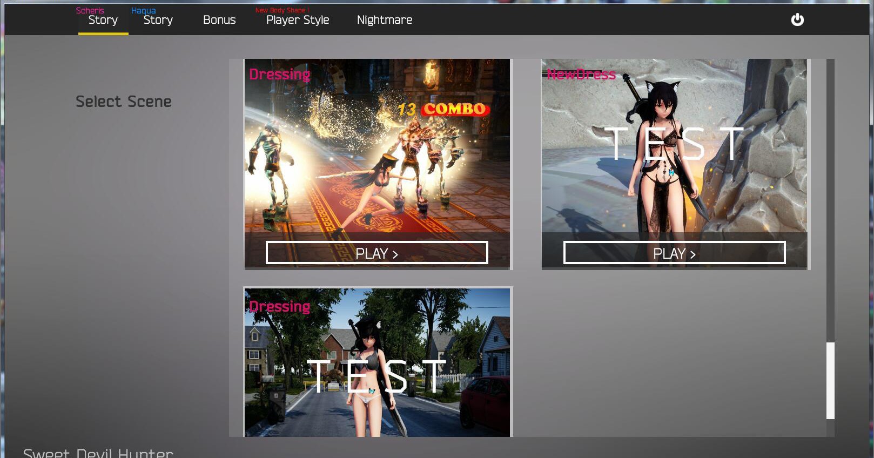The height and width of the screenshot is (458, 874).
Task: Click the Select Scene heading
Action: [x=123, y=102]
